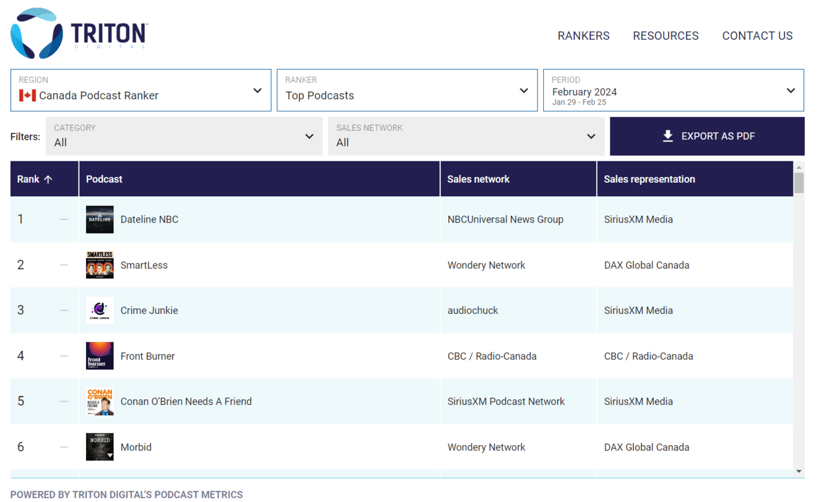
Task: Click the SmartLess podcast cover icon
Action: coord(99,265)
